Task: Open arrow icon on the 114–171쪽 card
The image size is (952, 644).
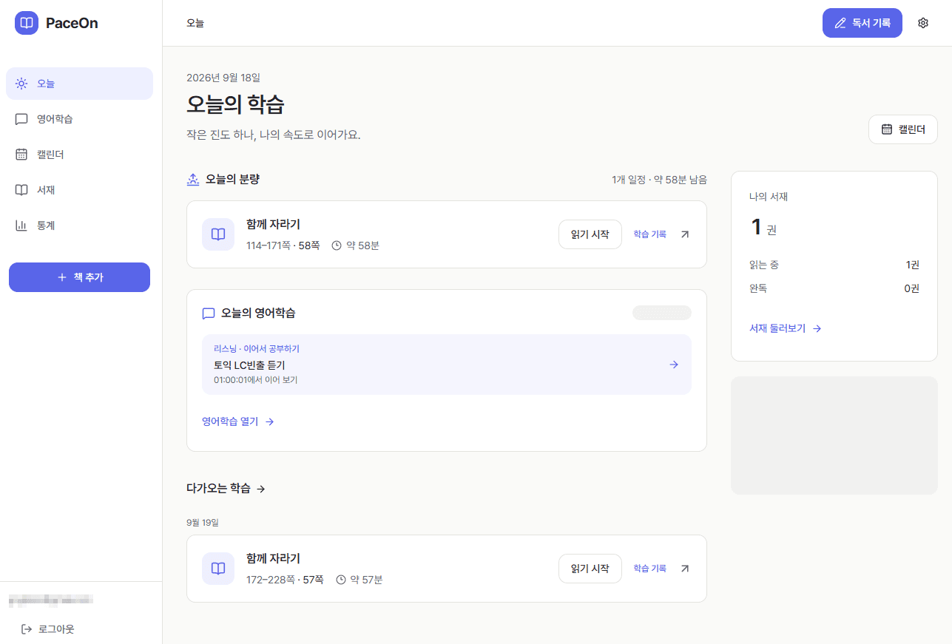Action: 685,234
